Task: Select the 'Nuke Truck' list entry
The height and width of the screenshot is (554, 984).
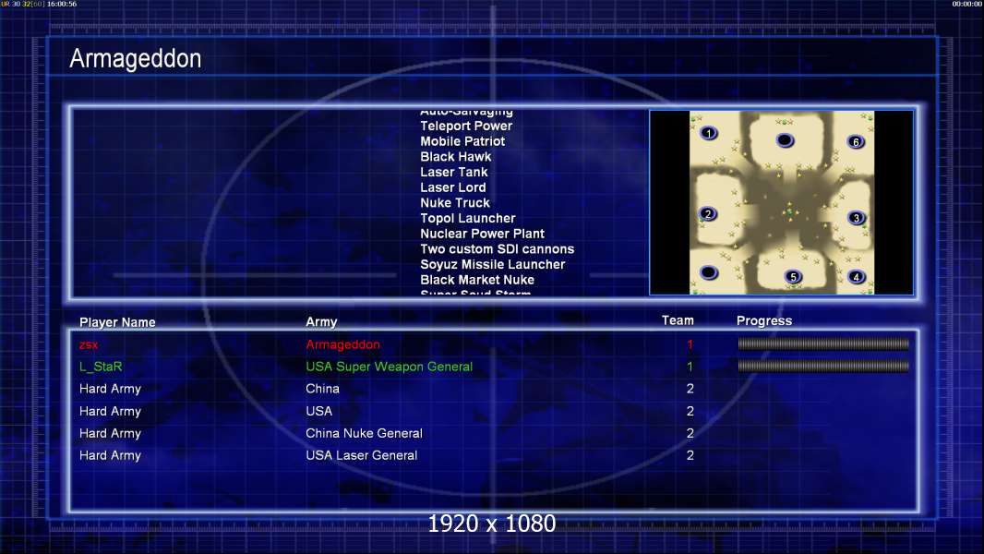Action: tap(455, 202)
